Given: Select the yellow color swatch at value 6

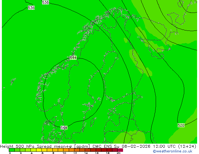Looking at the screenshot, I should [x=44, y=150].
